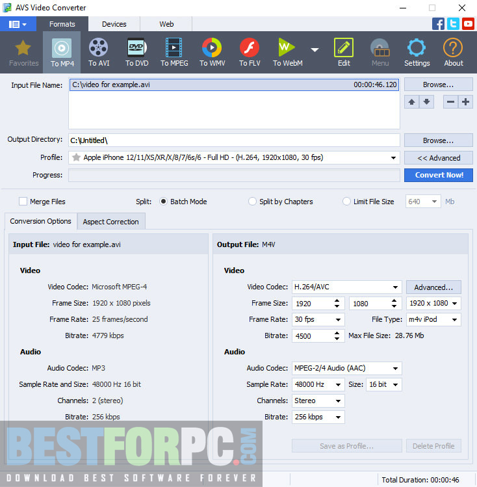Move input file down with arrow button
The width and height of the screenshot is (477, 487).
pos(426,102)
